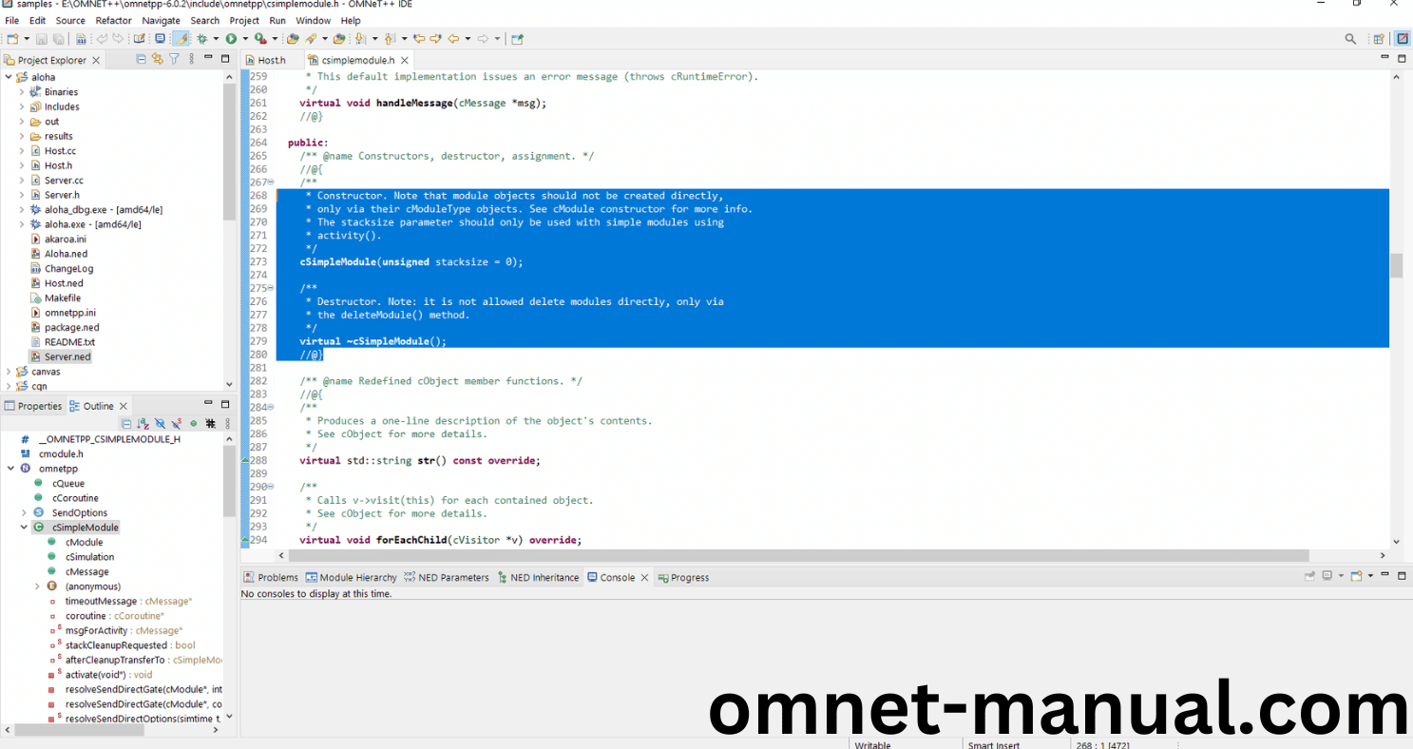Toggle Hide Static Members in Outline toolbar

(x=177, y=424)
